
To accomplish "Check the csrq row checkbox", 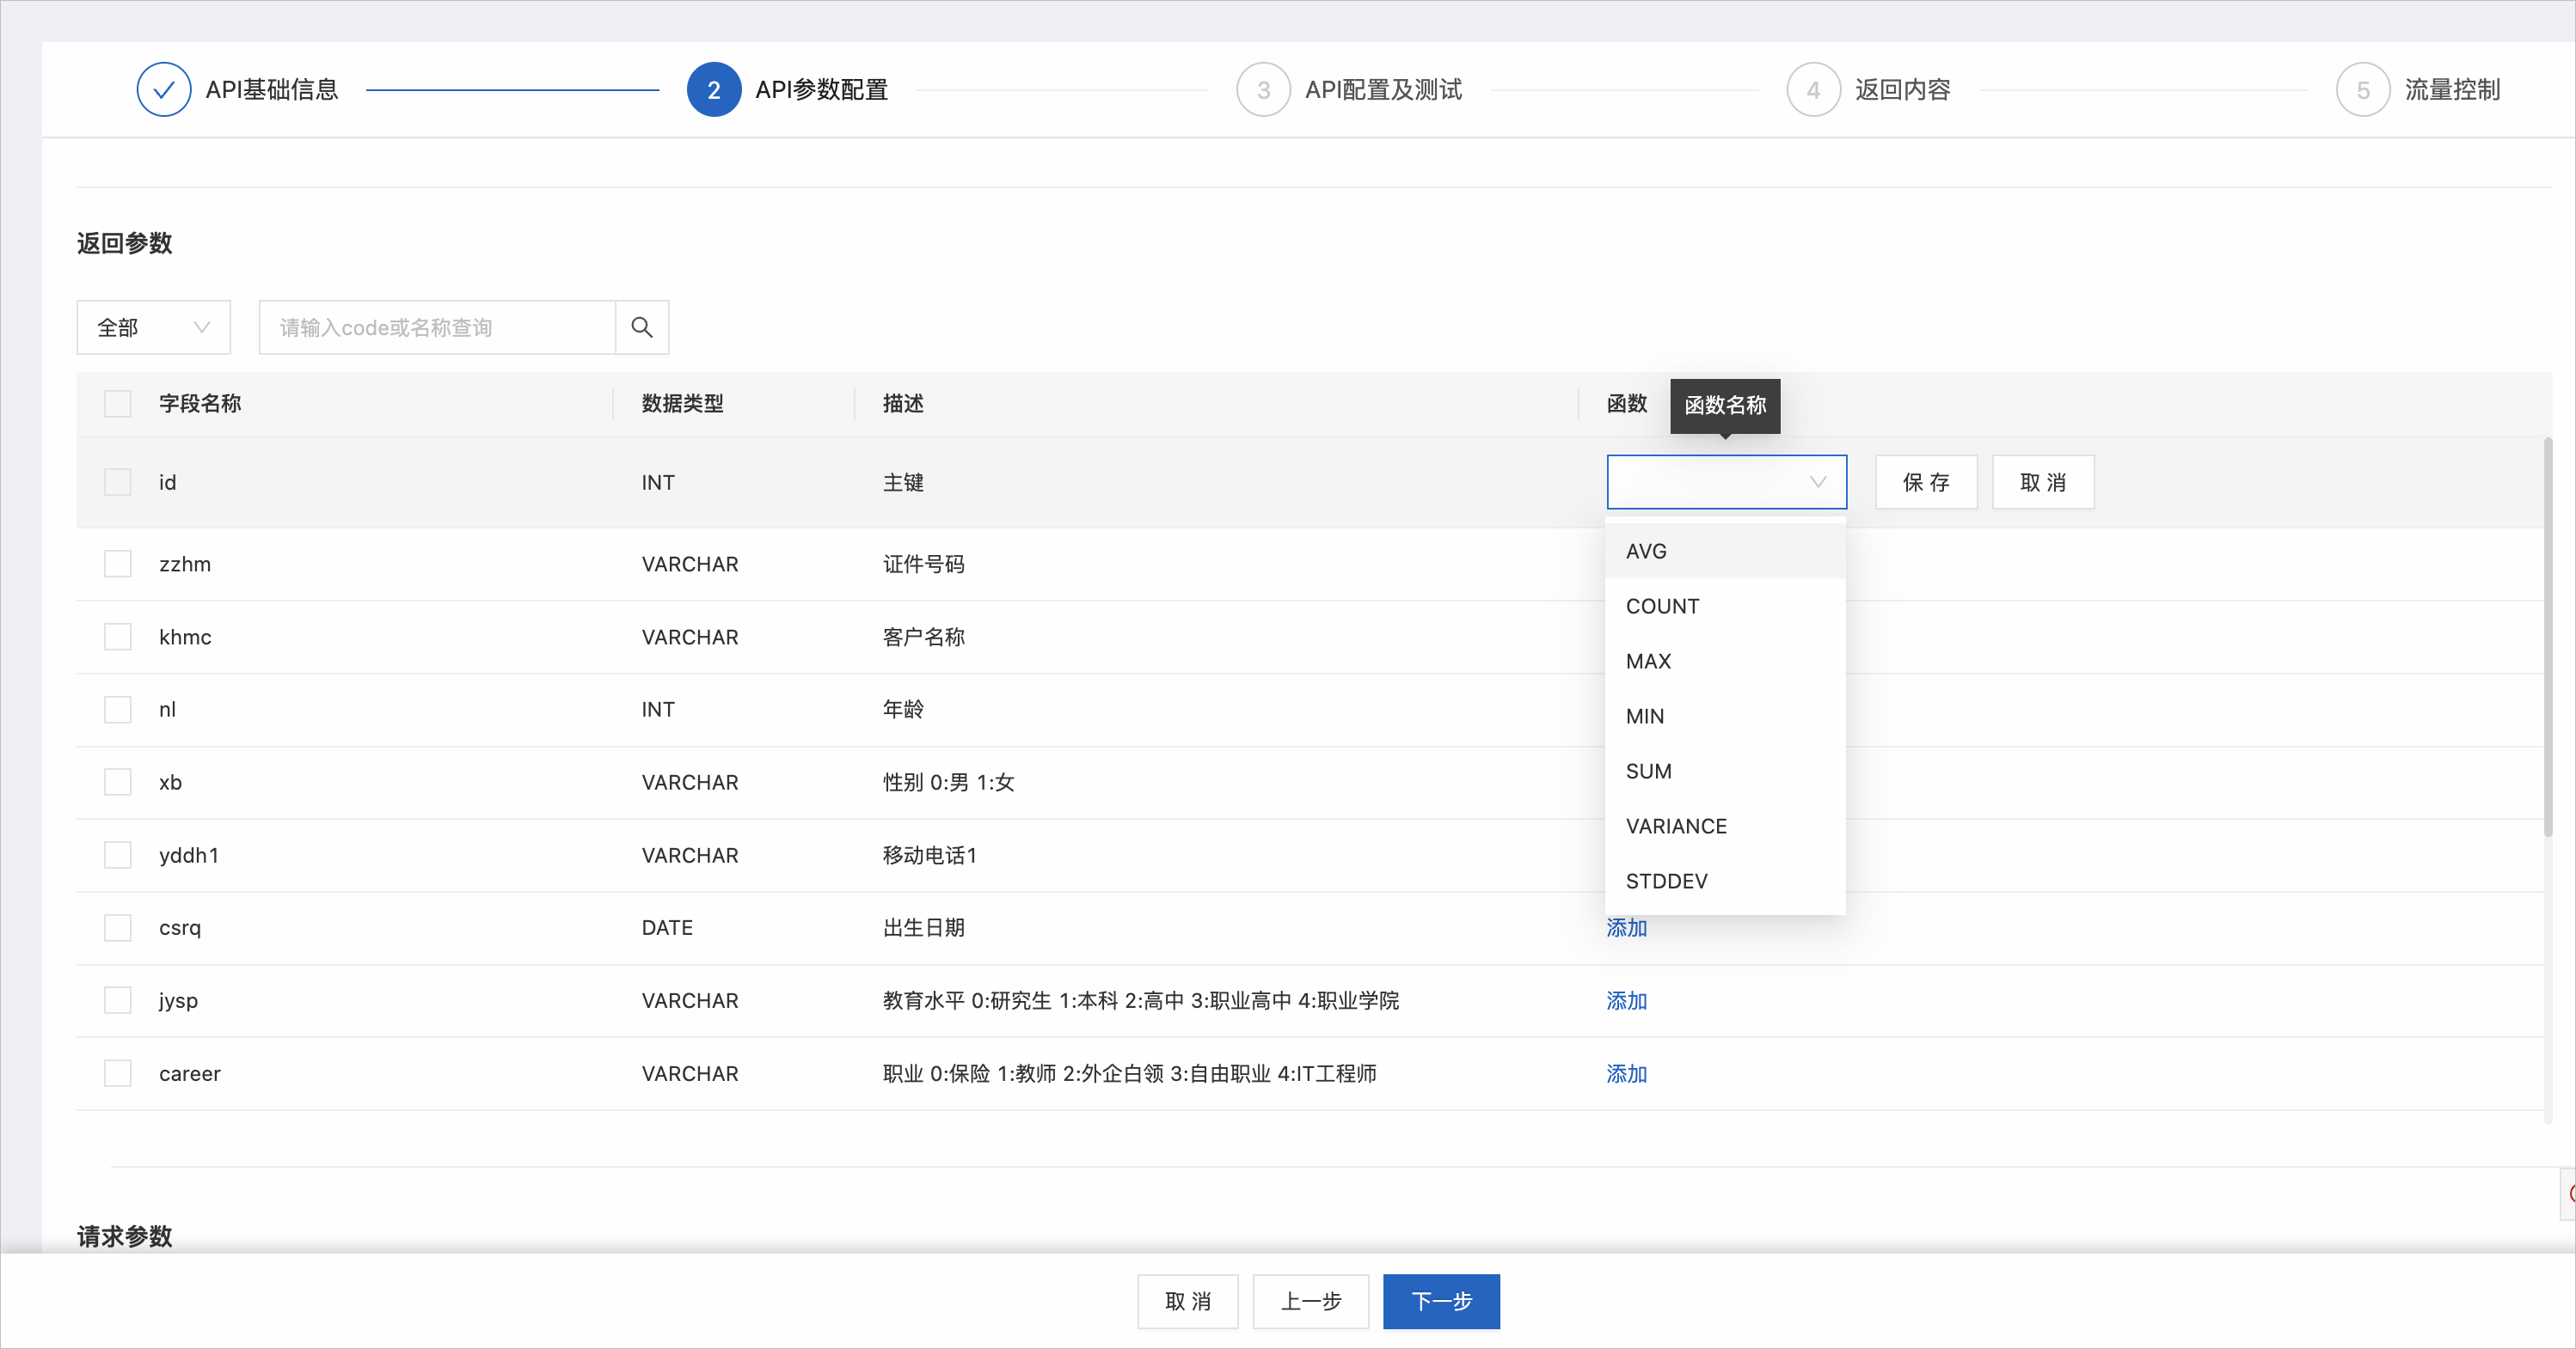I will (x=118, y=927).
